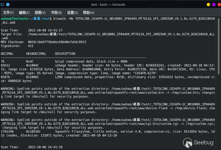Show the 帮助(H) help menu
The image size is (221, 150).
pyautogui.click(x=88, y=12)
